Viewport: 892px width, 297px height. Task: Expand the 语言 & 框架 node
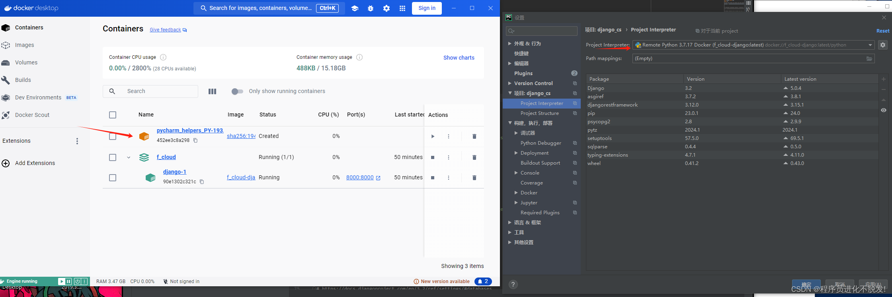[510, 222]
